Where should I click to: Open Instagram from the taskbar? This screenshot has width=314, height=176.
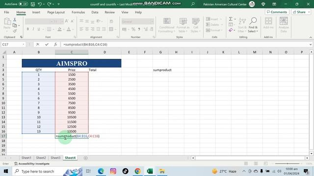(113, 171)
